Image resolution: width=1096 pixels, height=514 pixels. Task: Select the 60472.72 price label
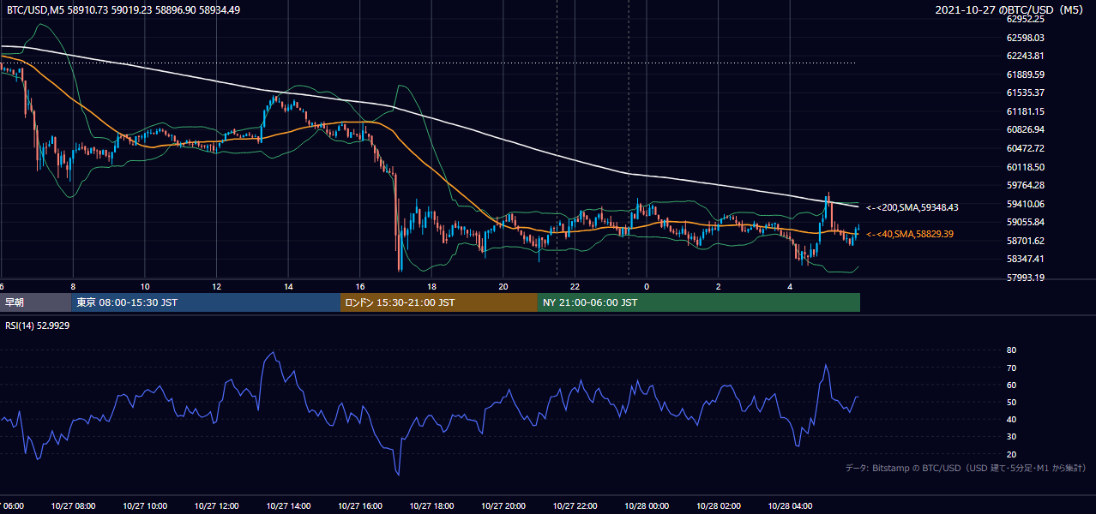(x=1025, y=148)
